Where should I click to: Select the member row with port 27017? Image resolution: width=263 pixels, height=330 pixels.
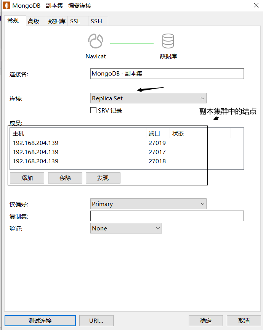127,152
